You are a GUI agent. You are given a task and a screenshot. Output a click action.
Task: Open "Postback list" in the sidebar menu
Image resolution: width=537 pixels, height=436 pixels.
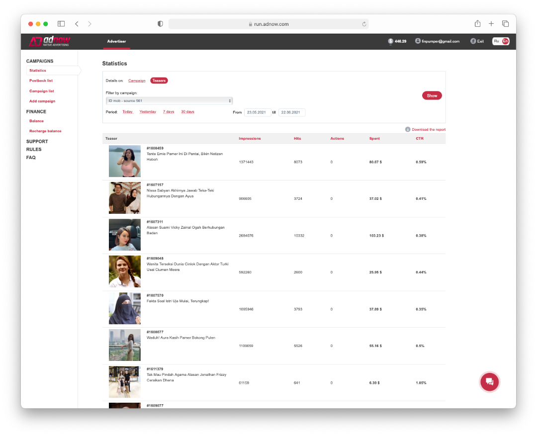[x=41, y=81]
